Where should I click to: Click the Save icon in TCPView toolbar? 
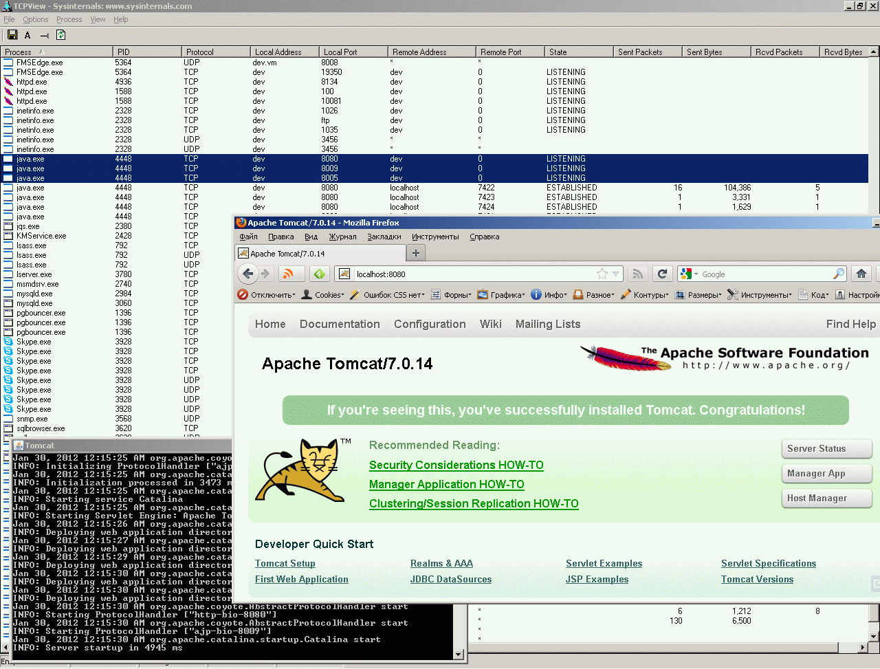pos(12,35)
